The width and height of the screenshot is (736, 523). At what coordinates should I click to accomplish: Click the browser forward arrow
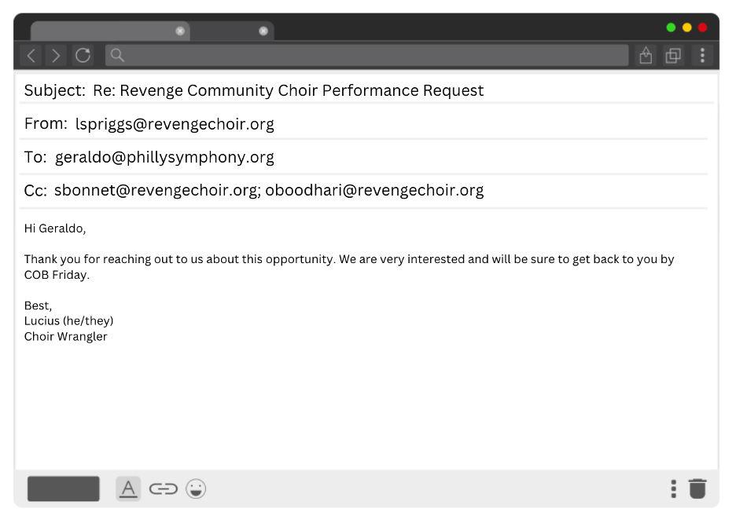(x=56, y=56)
